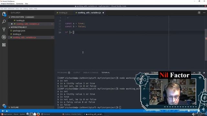Change language mode via JavaScript status item
Viewport: 207px width, 116px height.
click(181, 111)
